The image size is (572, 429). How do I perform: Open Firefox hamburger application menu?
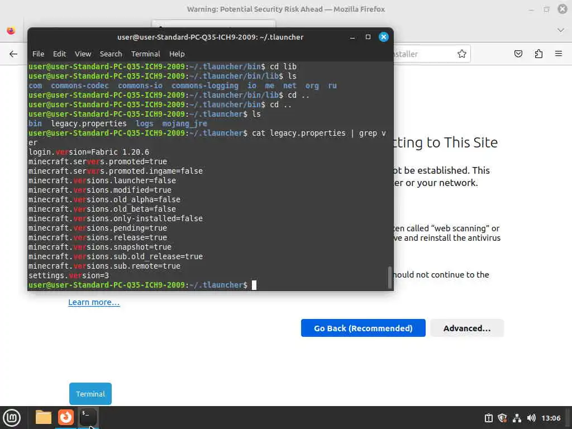click(x=559, y=54)
